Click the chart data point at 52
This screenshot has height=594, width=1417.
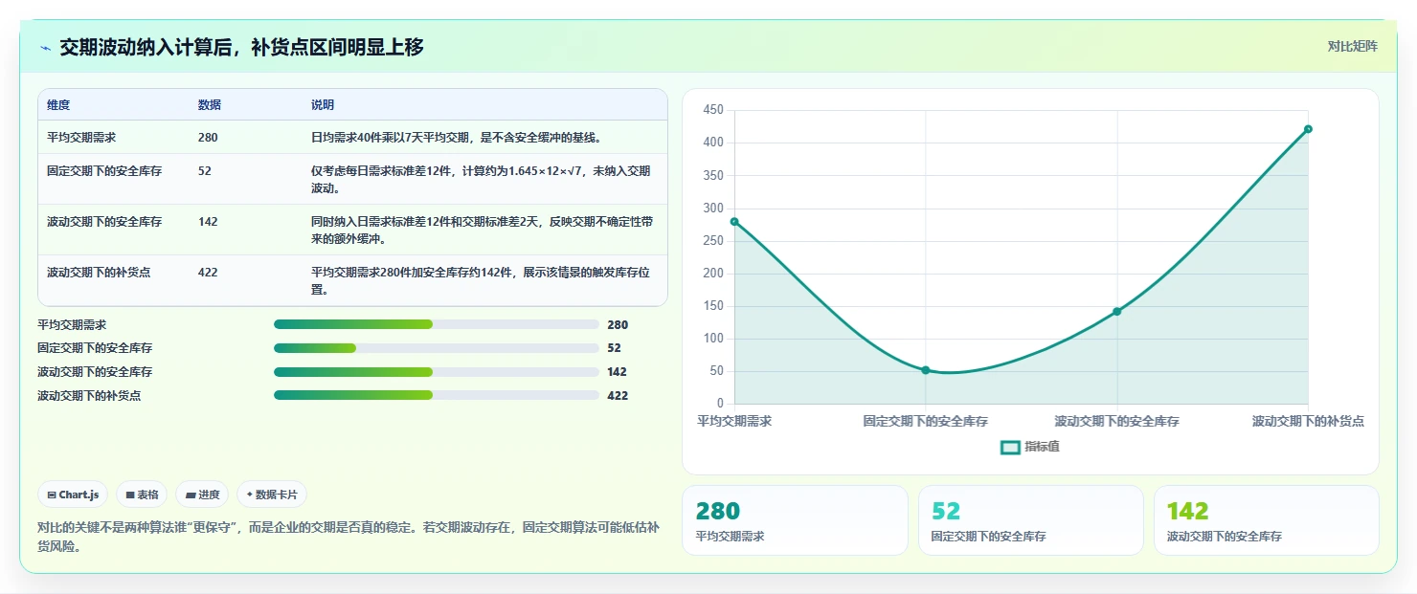click(x=926, y=370)
